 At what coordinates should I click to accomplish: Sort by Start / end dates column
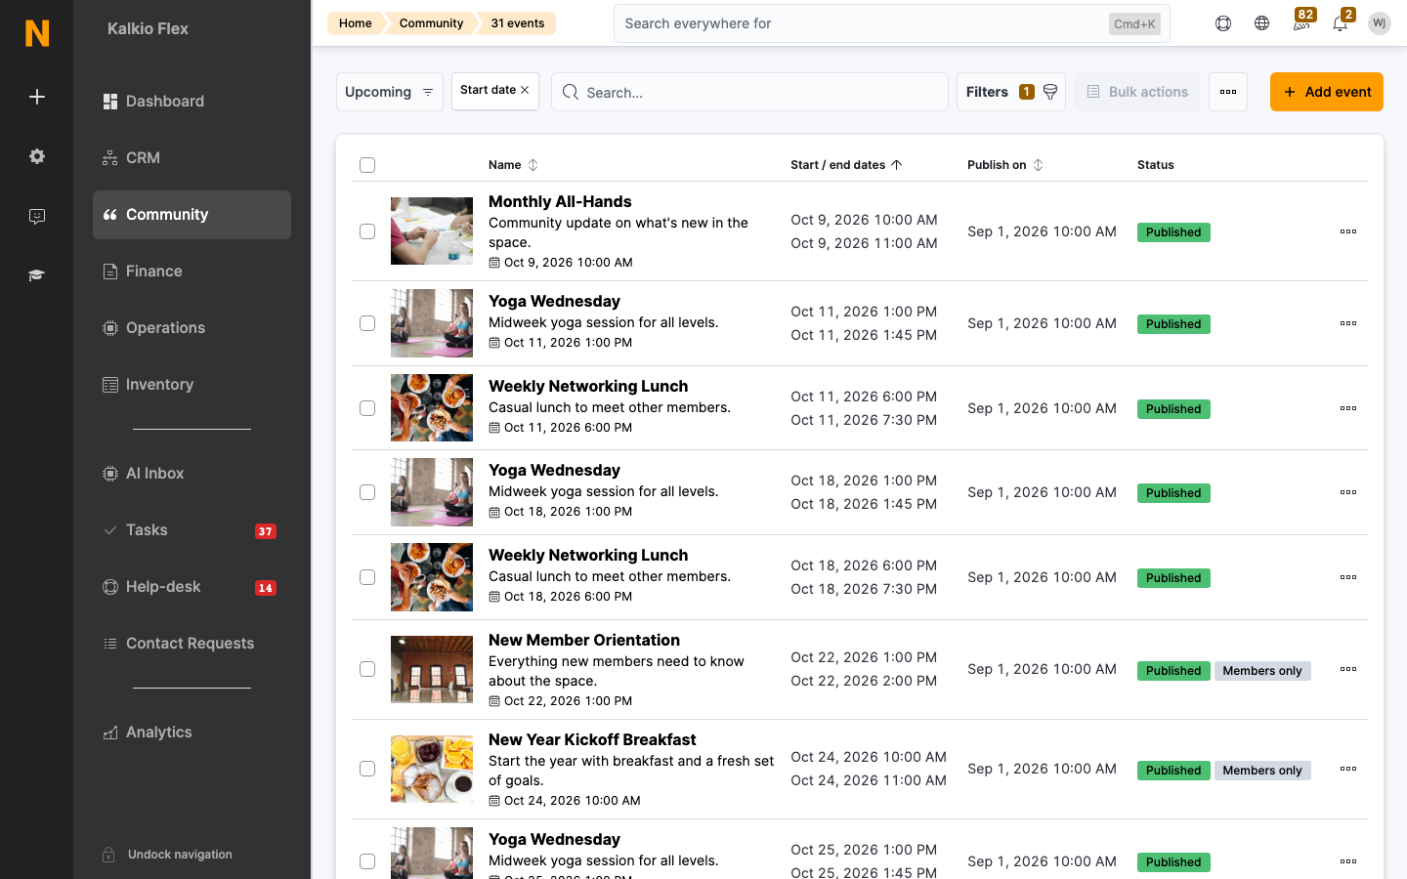click(x=846, y=165)
